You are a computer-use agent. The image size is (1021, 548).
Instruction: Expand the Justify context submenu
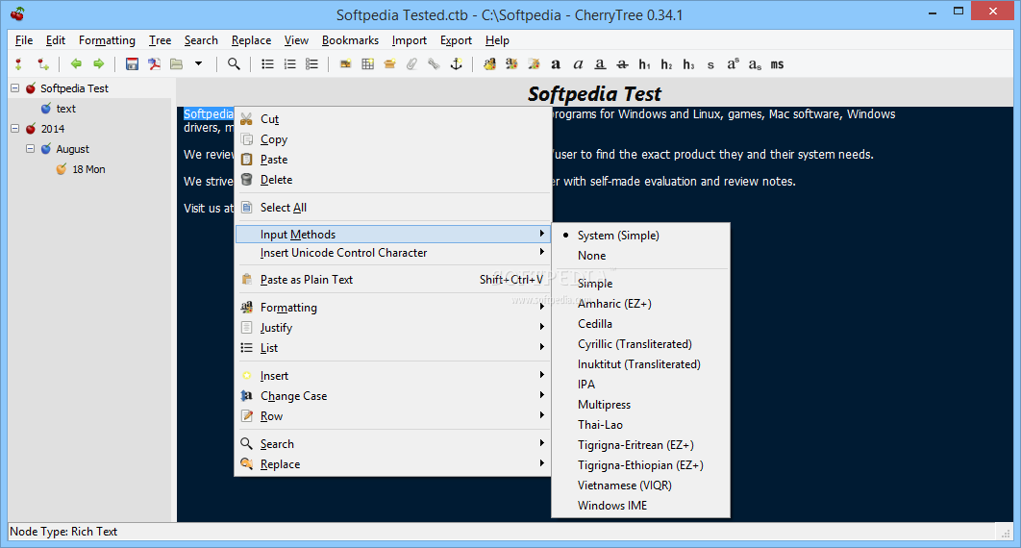pyautogui.click(x=393, y=328)
